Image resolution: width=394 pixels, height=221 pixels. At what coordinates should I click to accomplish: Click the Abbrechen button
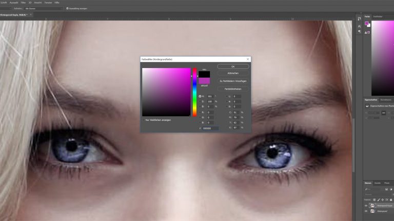233,73
